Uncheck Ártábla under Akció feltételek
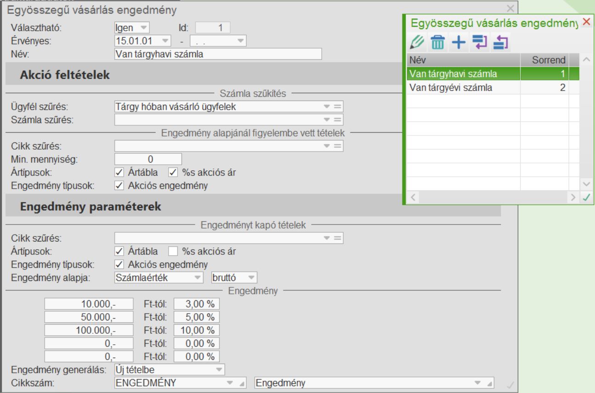The height and width of the screenshot is (393, 595). point(119,173)
